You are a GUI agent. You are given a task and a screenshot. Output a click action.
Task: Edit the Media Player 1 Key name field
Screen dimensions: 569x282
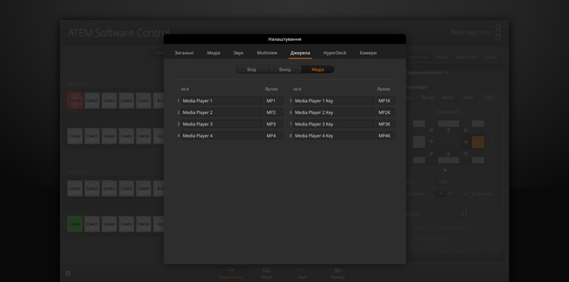coord(334,101)
